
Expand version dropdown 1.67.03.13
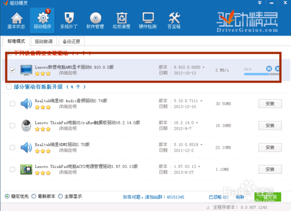(199, 166)
